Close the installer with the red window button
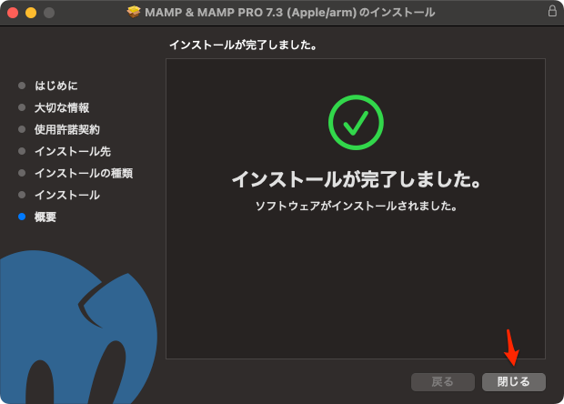564x404 pixels. click(13, 13)
